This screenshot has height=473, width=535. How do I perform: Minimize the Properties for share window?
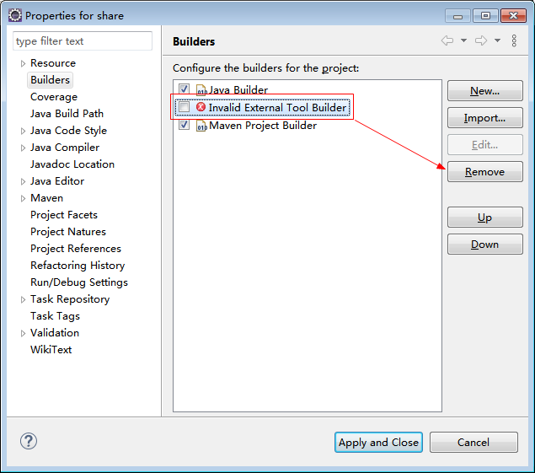457,16
